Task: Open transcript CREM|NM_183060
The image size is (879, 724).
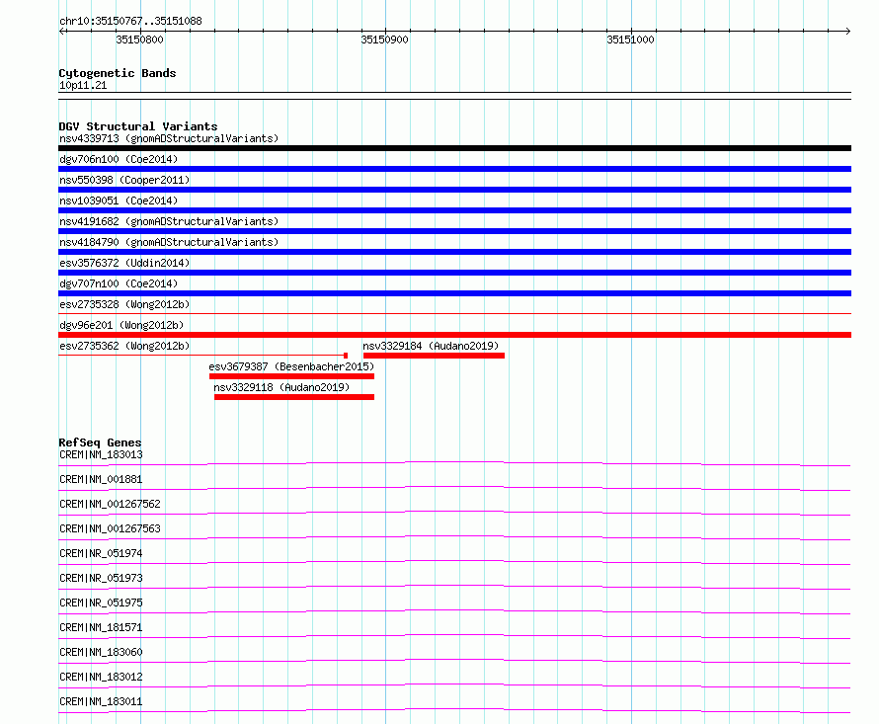Action: (101, 652)
